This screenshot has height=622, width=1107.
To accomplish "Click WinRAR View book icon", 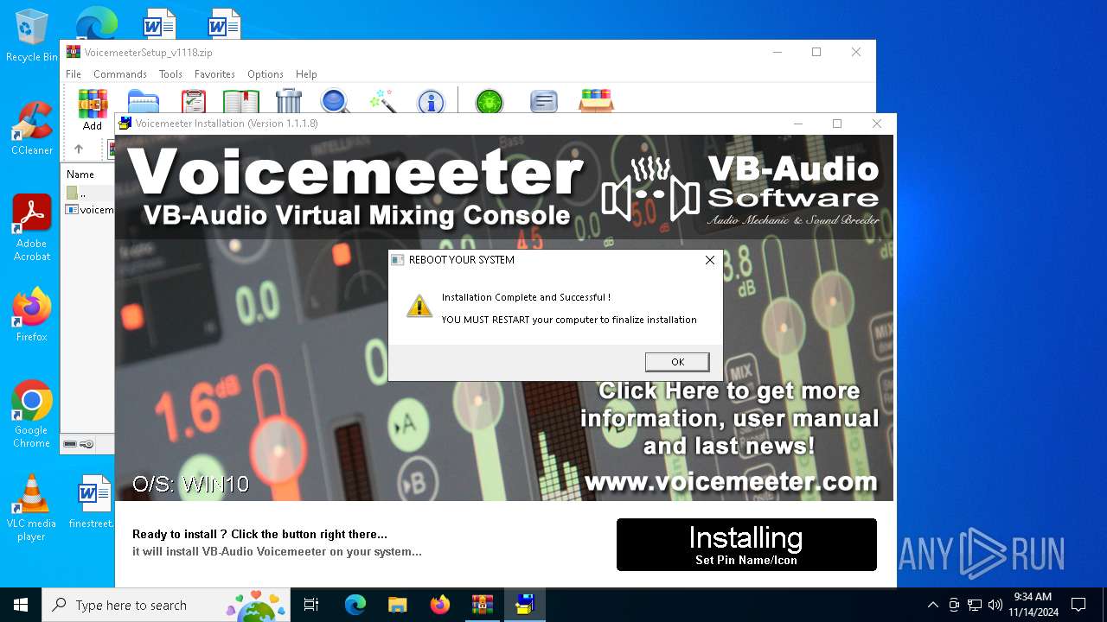I will (x=241, y=102).
